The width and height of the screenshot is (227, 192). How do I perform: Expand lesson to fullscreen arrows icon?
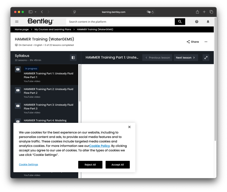tap(206, 58)
